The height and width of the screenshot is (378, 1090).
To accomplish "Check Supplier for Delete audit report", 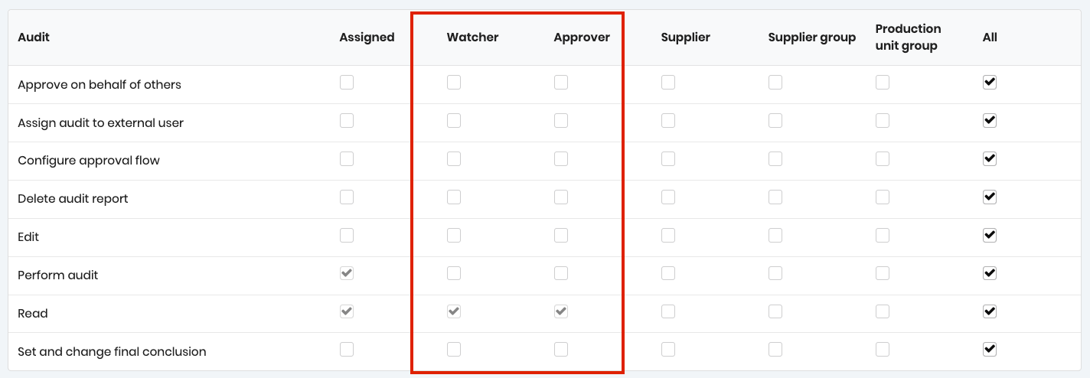I will pos(668,197).
